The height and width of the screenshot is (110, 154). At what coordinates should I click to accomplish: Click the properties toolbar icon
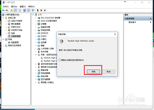click(x=20, y=10)
